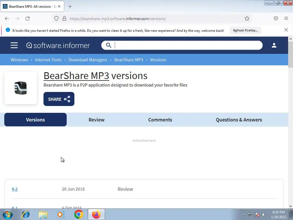
Task: Reload the page with the refresh icon
Action: click(27, 19)
